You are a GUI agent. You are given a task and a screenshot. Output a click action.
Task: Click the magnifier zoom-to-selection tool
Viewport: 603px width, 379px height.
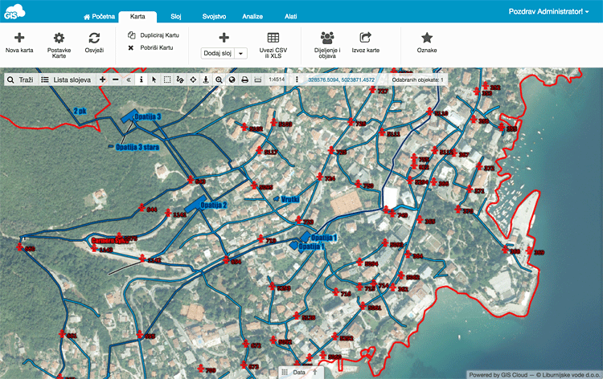219,79
